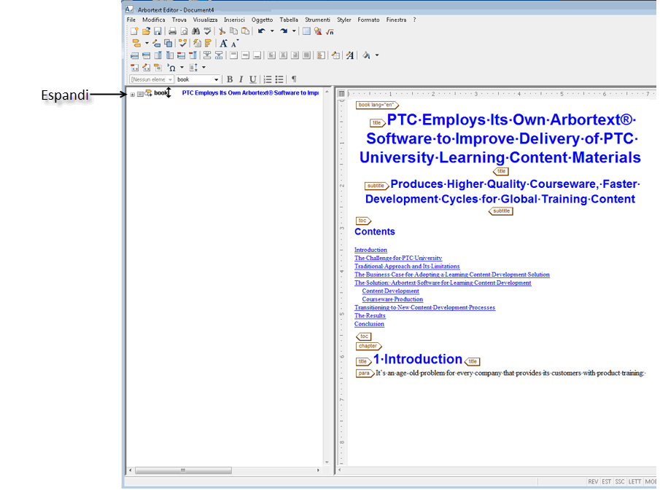Decrease font size with small A icon

click(x=234, y=43)
